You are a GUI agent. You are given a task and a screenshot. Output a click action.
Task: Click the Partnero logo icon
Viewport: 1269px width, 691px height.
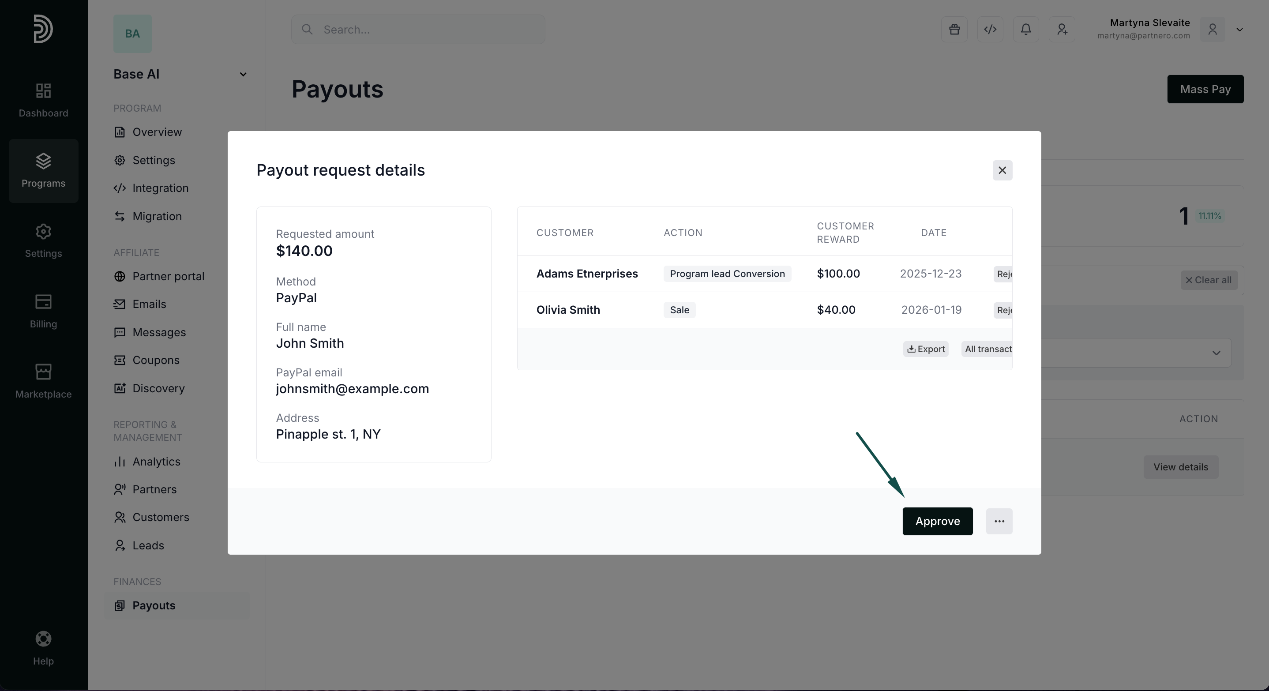(x=43, y=29)
